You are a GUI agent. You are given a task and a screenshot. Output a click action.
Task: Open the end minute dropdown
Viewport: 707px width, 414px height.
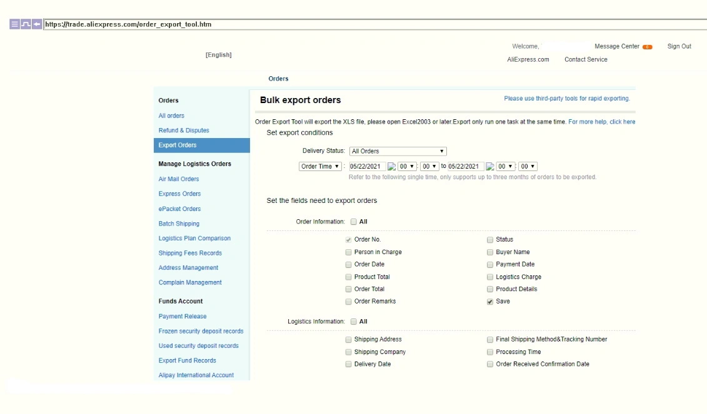click(528, 167)
